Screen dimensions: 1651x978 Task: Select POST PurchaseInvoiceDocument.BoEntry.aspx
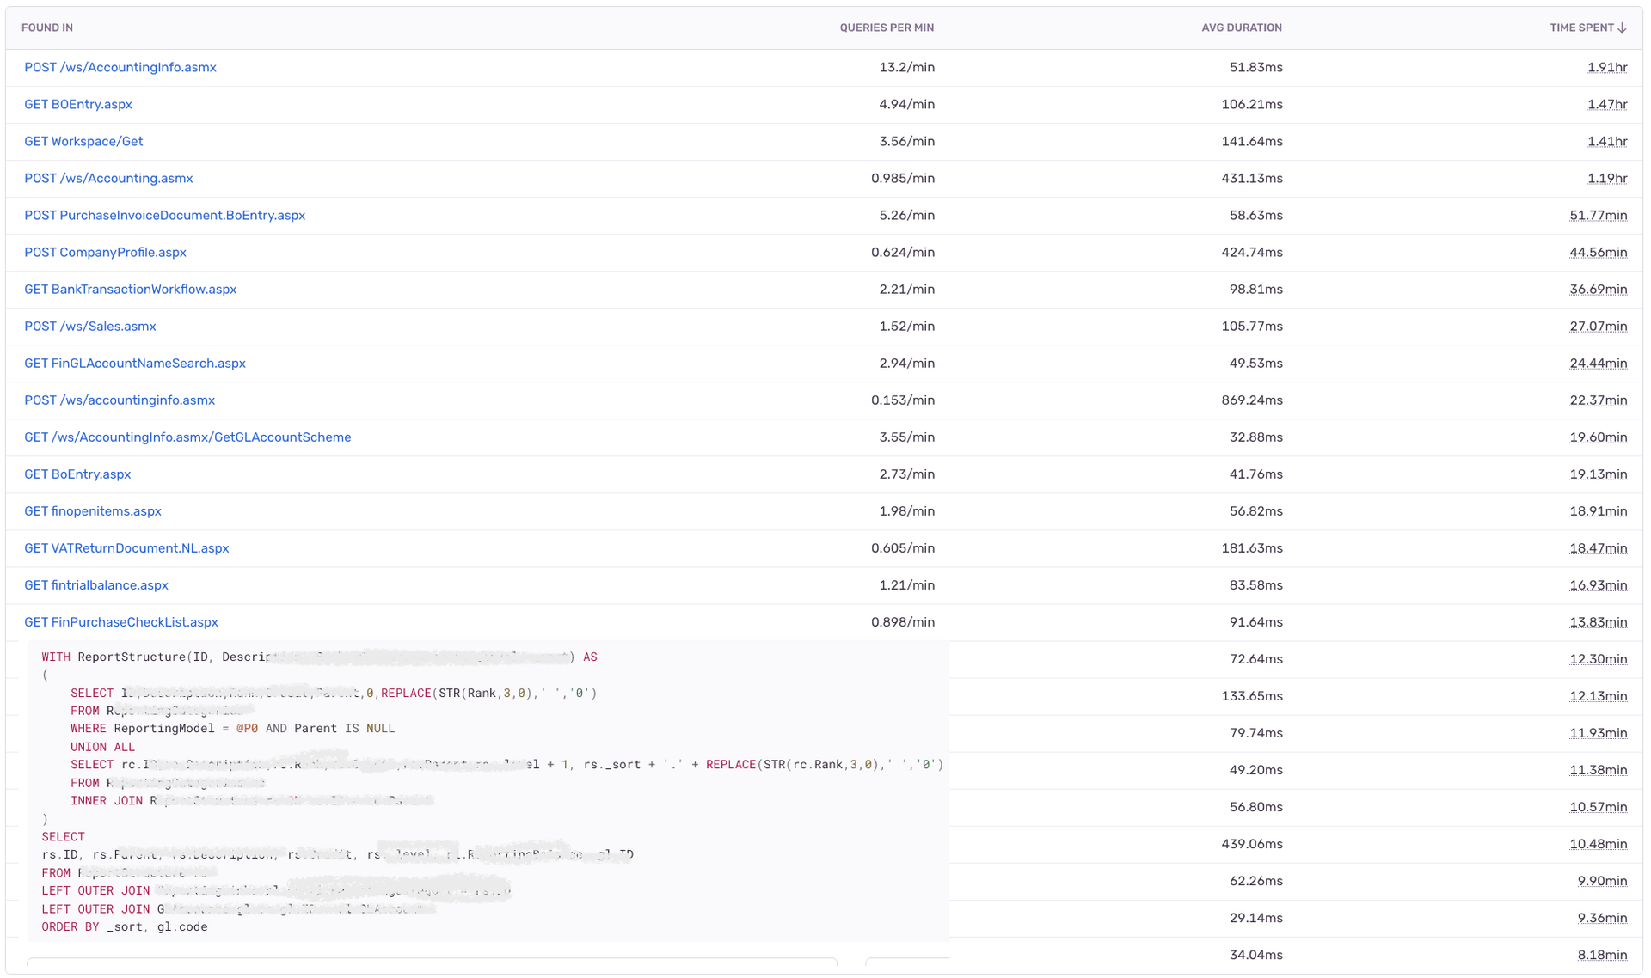point(164,215)
